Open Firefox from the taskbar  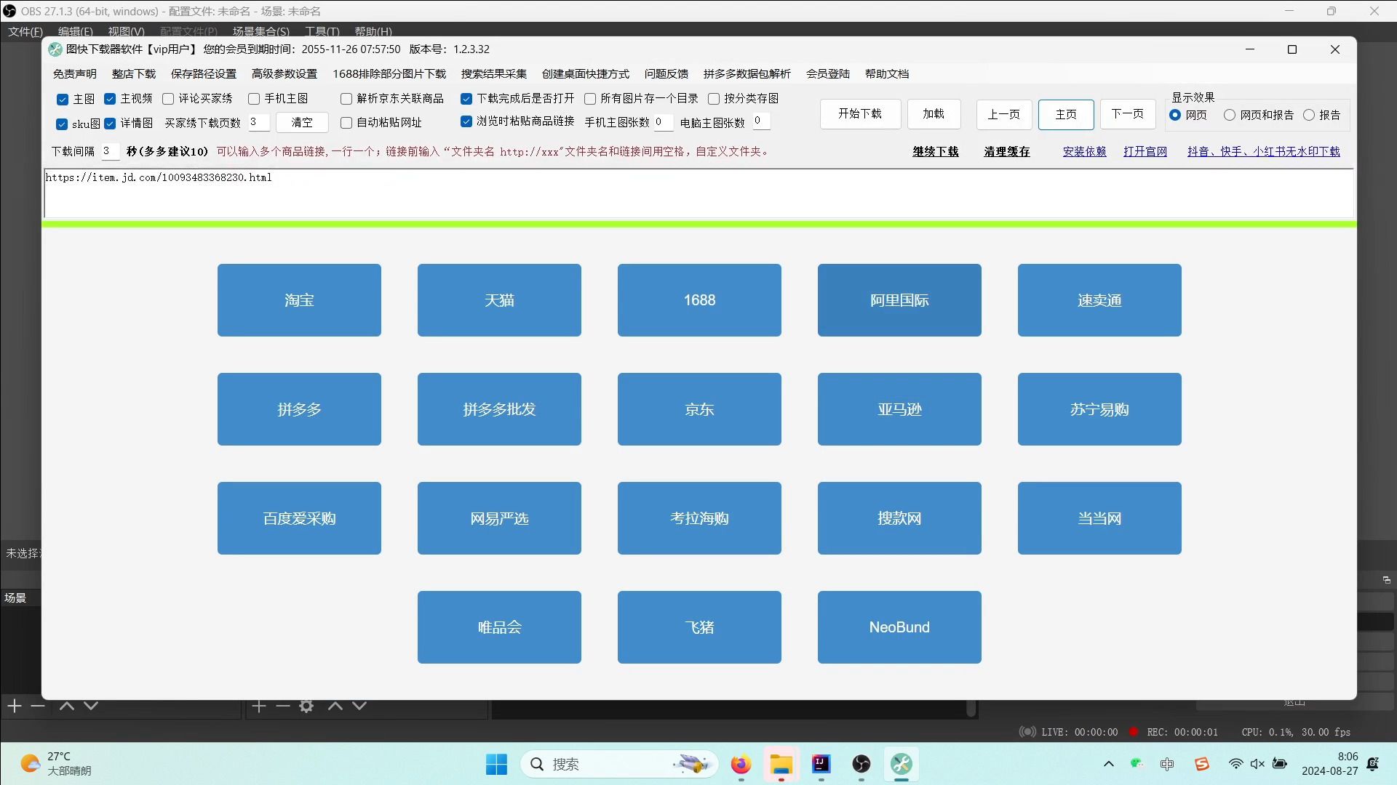click(x=741, y=764)
